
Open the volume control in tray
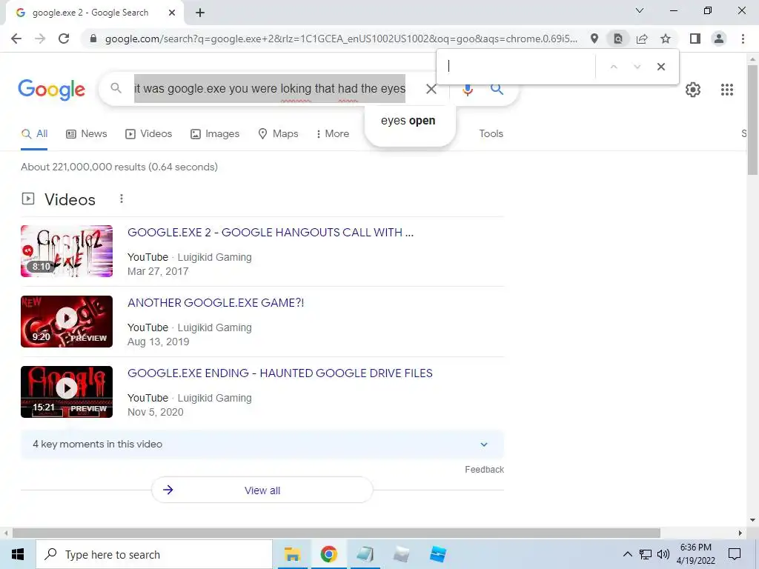(x=663, y=554)
